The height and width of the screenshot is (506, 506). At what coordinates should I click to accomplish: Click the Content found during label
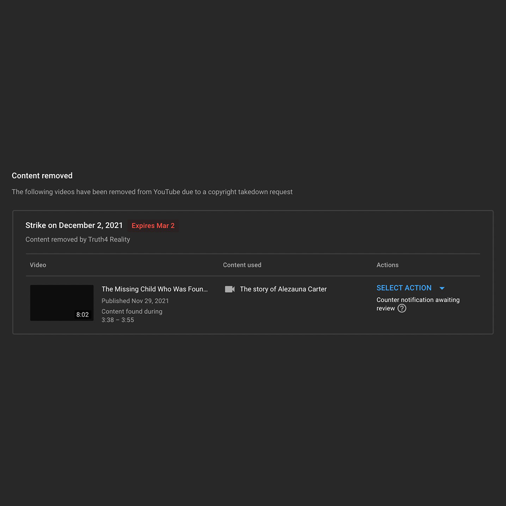tap(132, 312)
